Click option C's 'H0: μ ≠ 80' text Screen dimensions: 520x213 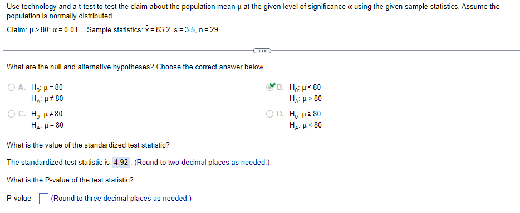[47, 114]
